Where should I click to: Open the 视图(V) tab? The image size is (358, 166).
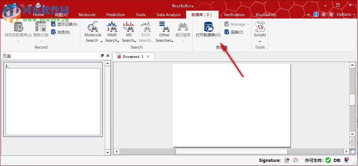point(61,15)
